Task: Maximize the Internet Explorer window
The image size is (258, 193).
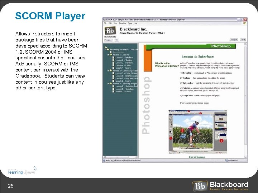Action: [242, 20]
